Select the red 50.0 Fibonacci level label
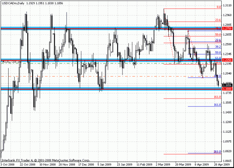Viewport: 234px width, 168px height. 218,34
